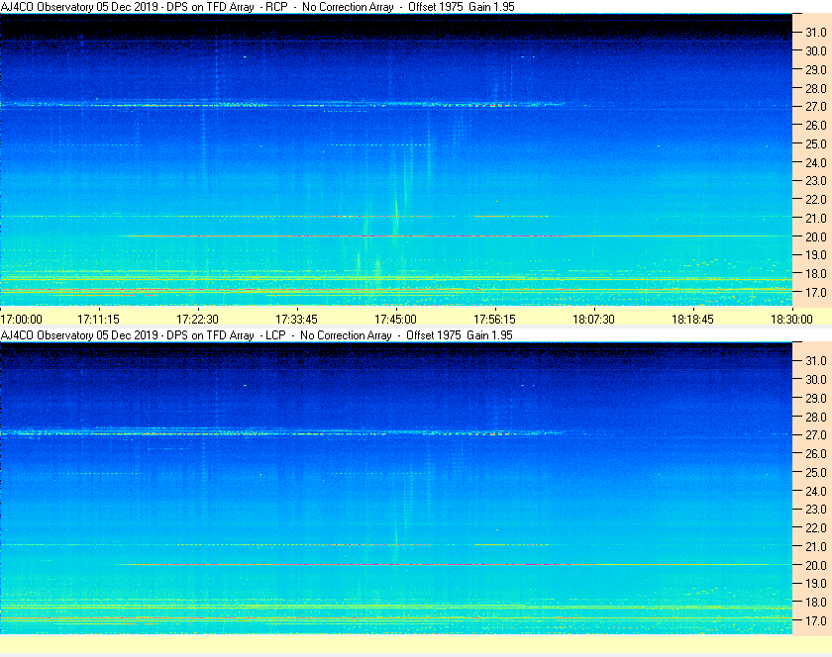This screenshot has height=657, width=832.
Task: Select the 17.0 frequency label in lower panel
Action: (815, 620)
